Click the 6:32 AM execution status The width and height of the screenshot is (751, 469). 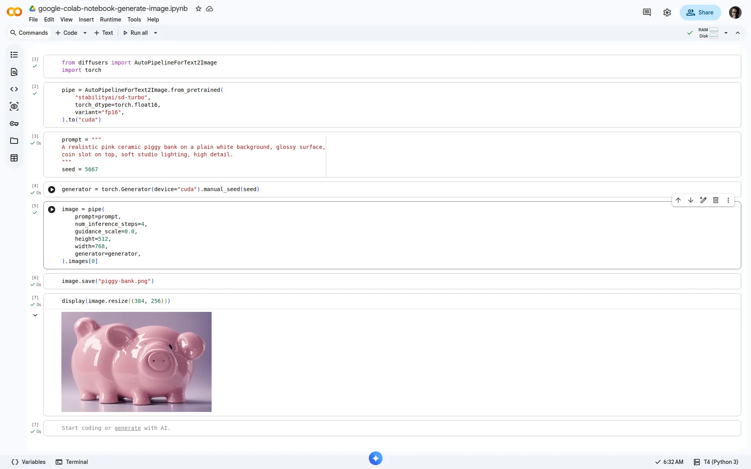(669, 462)
